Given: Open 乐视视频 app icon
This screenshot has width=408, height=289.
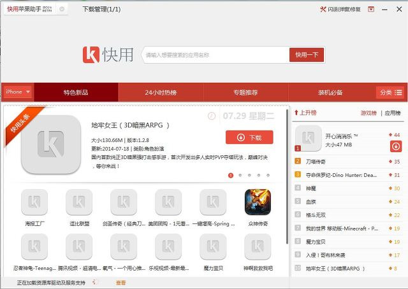Looking at the screenshot, I should tap(168, 246).
